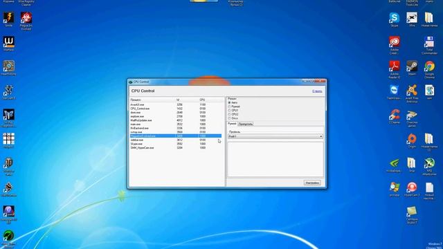This screenshot has width=443, height=249.
Task: Launch Google Chrome from the desktop
Action: click(x=429, y=69)
